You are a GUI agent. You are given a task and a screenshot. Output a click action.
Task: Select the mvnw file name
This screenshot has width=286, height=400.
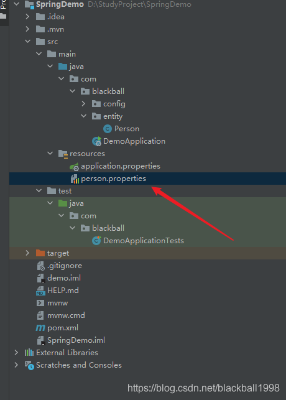[x=58, y=303]
